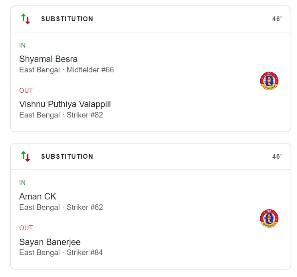Click the SUBSTITUTION heading on Aman CK's card
Image resolution: width=297 pixels, height=277 pixels.
click(x=67, y=156)
